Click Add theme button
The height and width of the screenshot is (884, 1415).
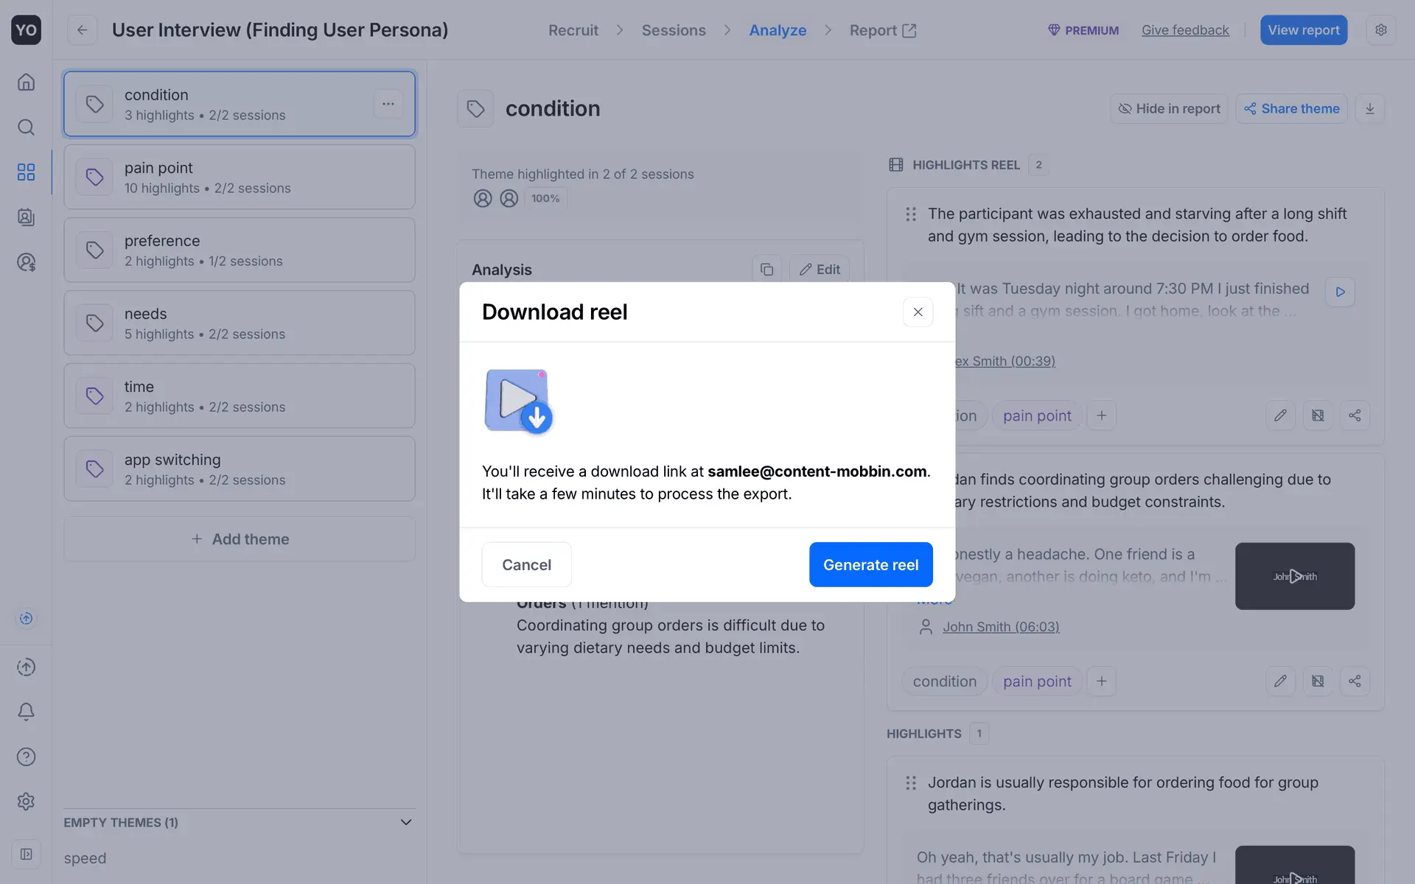pyautogui.click(x=239, y=539)
